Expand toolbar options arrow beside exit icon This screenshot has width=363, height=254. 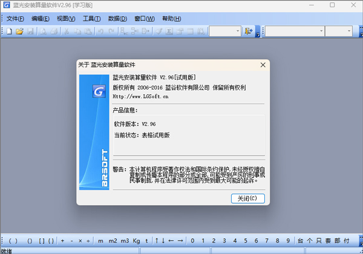258,31
